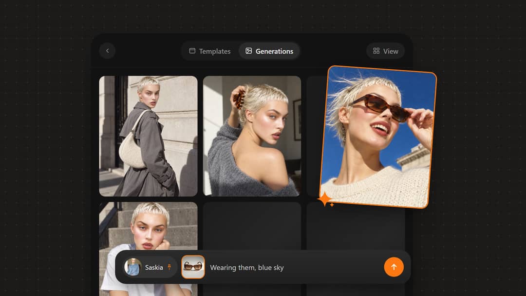This screenshot has width=526, height=296.
Task: Open the trench coat and bag image
Action: [x=148, y=136]
